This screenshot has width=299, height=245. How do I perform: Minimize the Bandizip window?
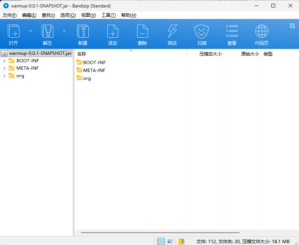tap(256, 6)
